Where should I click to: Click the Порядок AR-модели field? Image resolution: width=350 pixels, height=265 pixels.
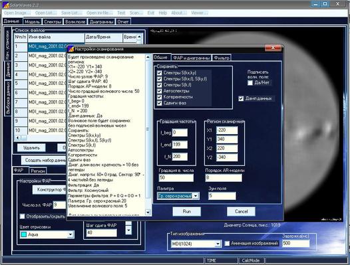click(224, 177)
